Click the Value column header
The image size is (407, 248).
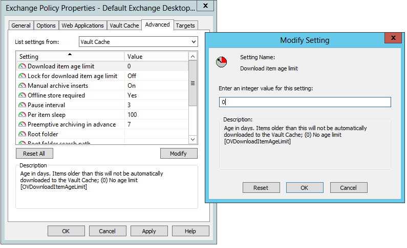click(x=156, y=57)
